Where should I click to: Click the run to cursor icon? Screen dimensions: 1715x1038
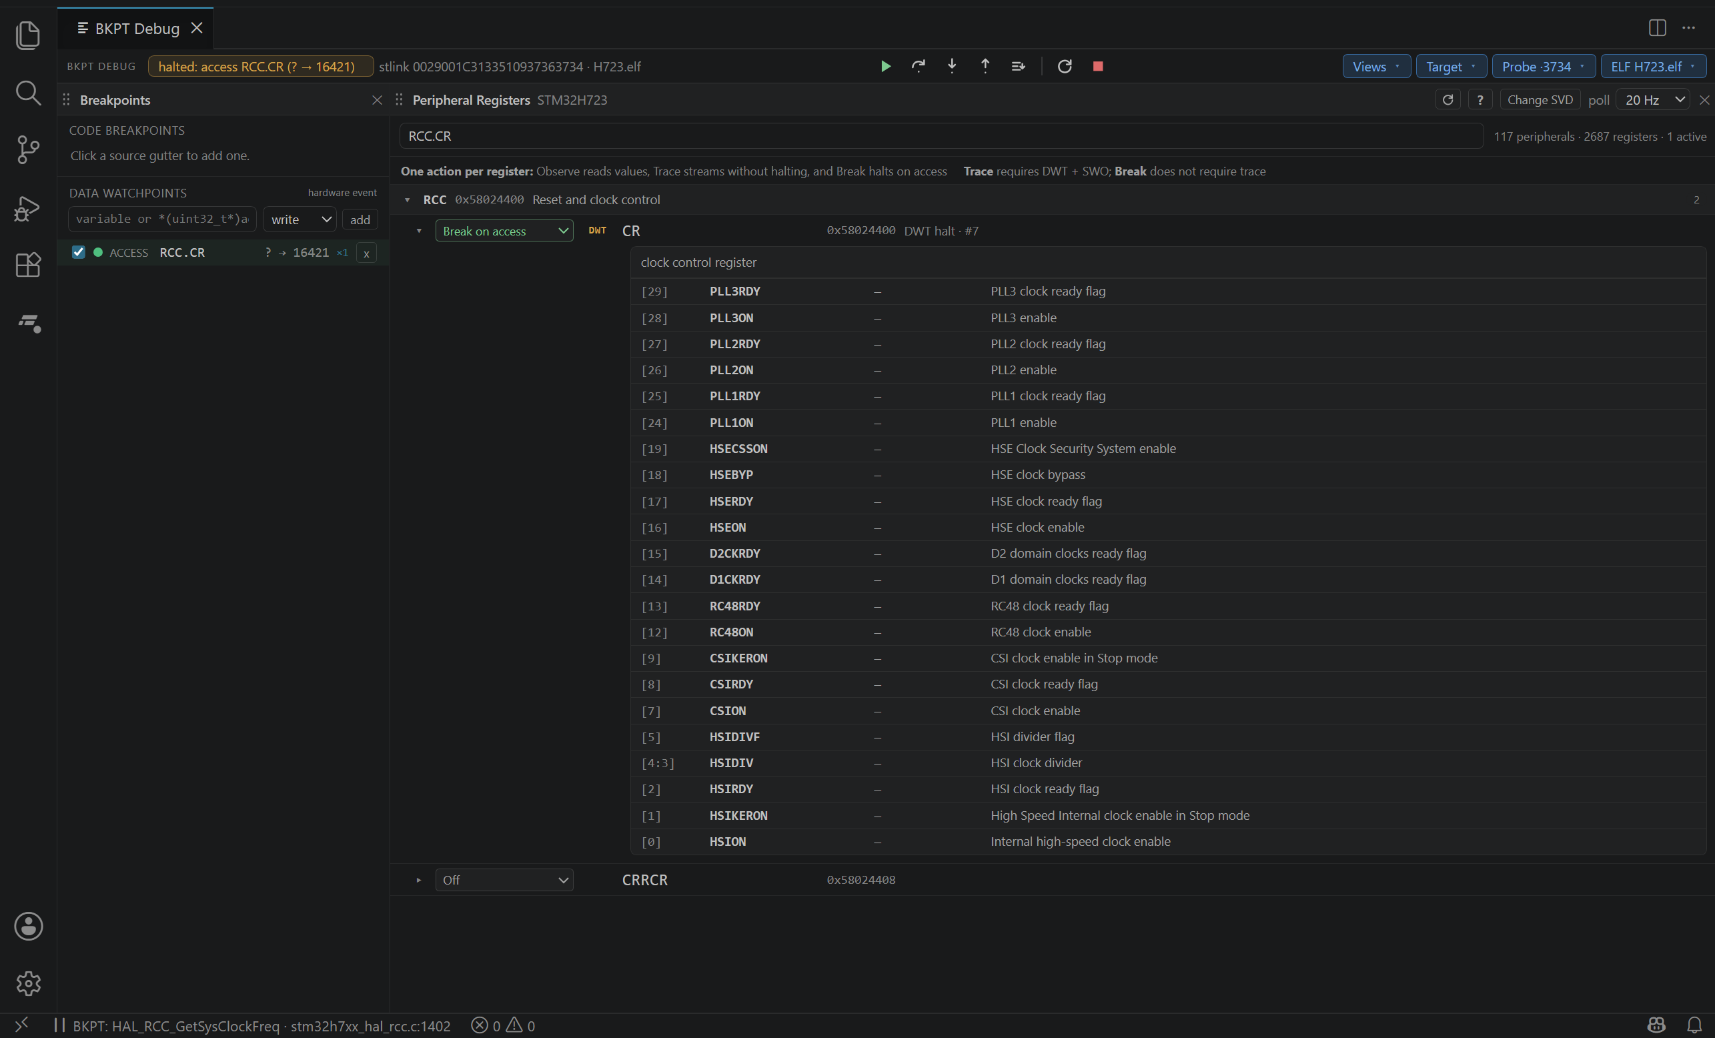coord(1019,66)
